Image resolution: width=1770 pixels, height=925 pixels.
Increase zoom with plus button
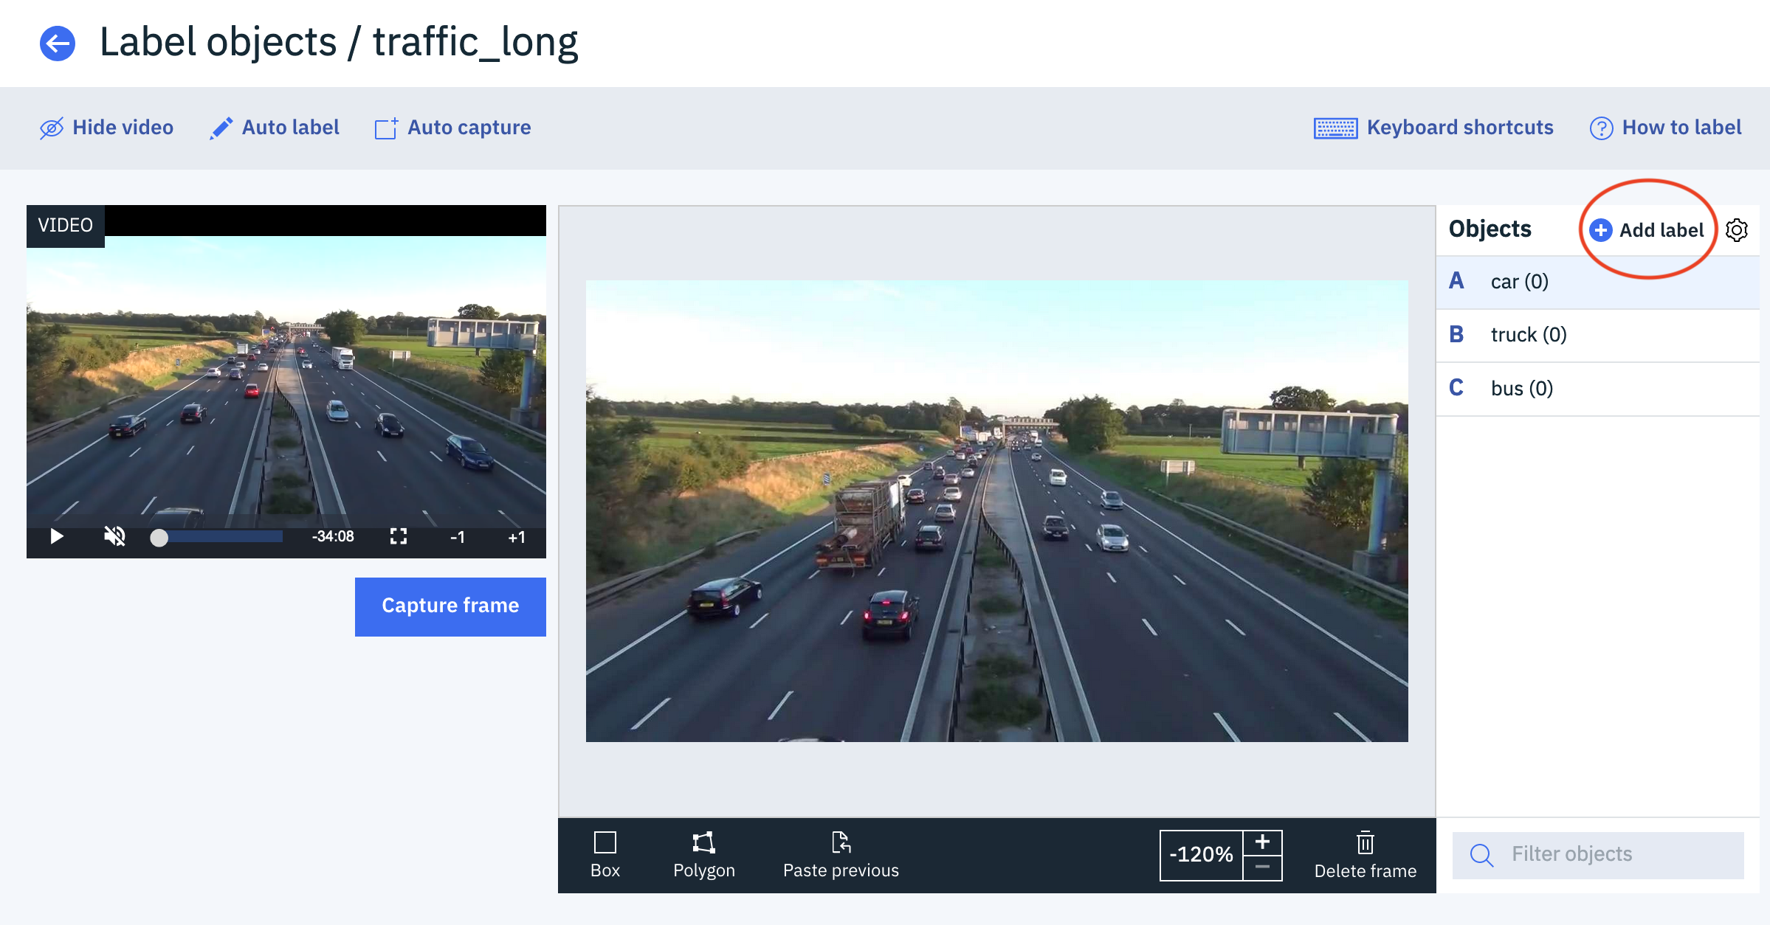tap(1262, 842)
